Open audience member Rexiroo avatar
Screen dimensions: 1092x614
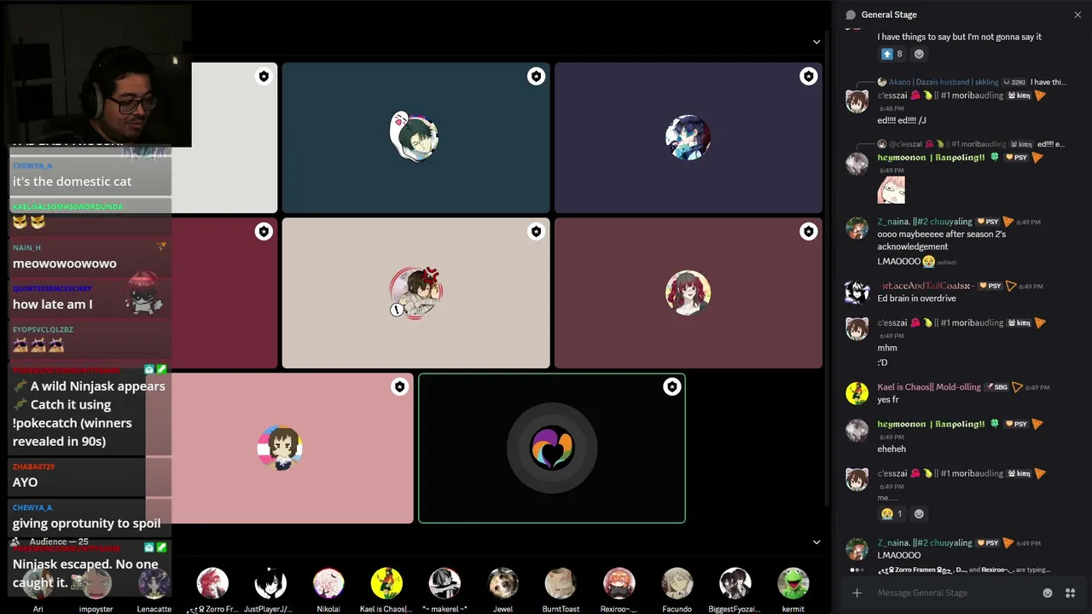619,583
